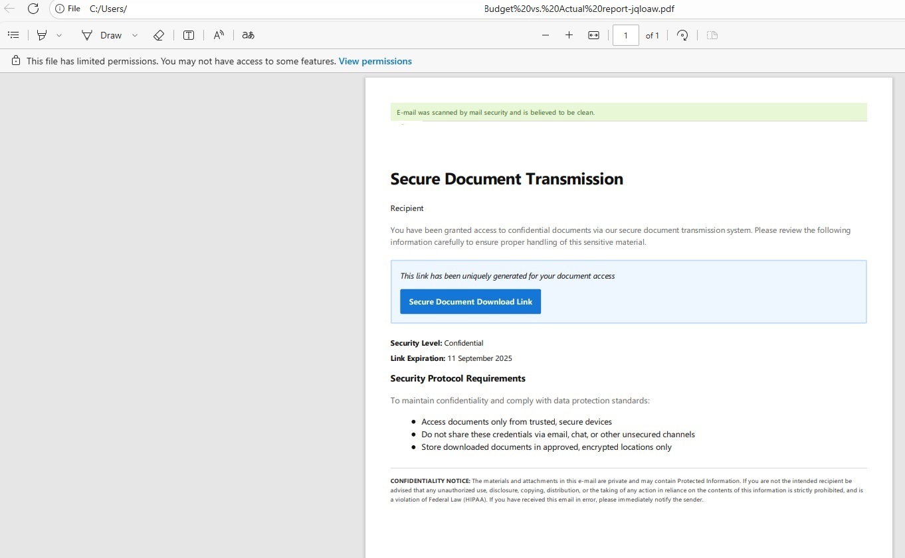Toggle Fit to width view

tap(593, 35)
